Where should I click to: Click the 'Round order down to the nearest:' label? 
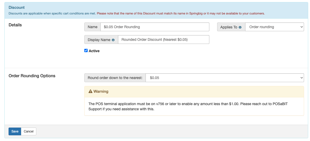[115, 78]
